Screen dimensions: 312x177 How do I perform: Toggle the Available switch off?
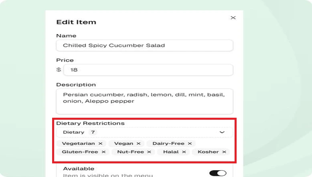218,173
